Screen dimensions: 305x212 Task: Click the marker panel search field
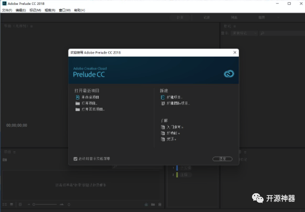282,33
